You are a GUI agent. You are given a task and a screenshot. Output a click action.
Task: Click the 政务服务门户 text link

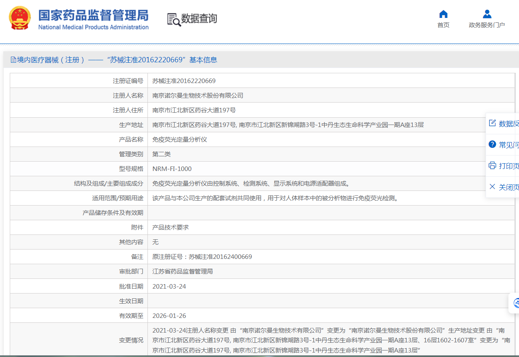(x=487, y=25)
